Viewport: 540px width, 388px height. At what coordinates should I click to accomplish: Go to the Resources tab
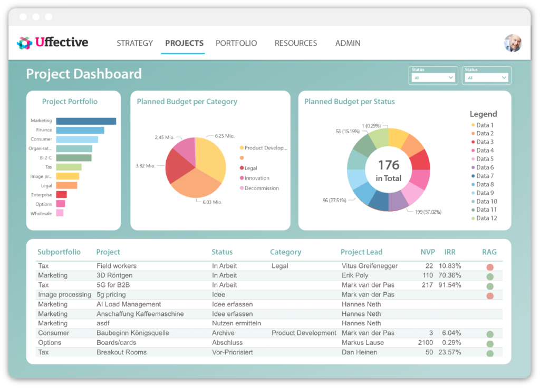(x=296, y=43)
